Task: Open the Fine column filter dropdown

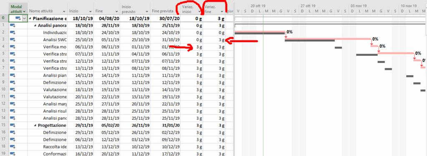Action: [117, 11]
